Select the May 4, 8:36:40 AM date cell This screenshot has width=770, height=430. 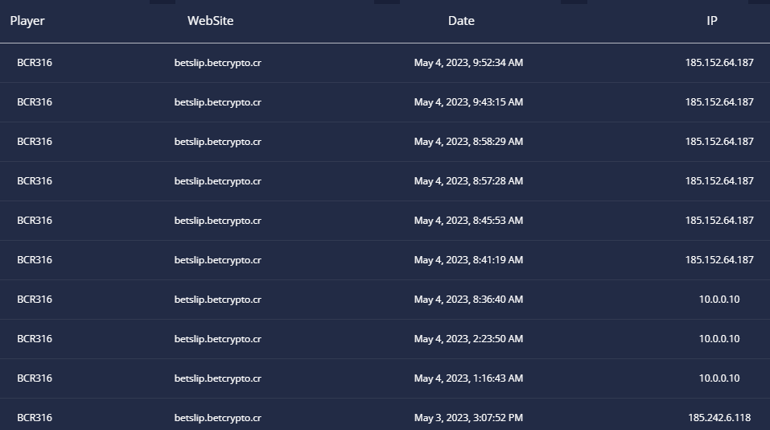click(x=468, y=300)
